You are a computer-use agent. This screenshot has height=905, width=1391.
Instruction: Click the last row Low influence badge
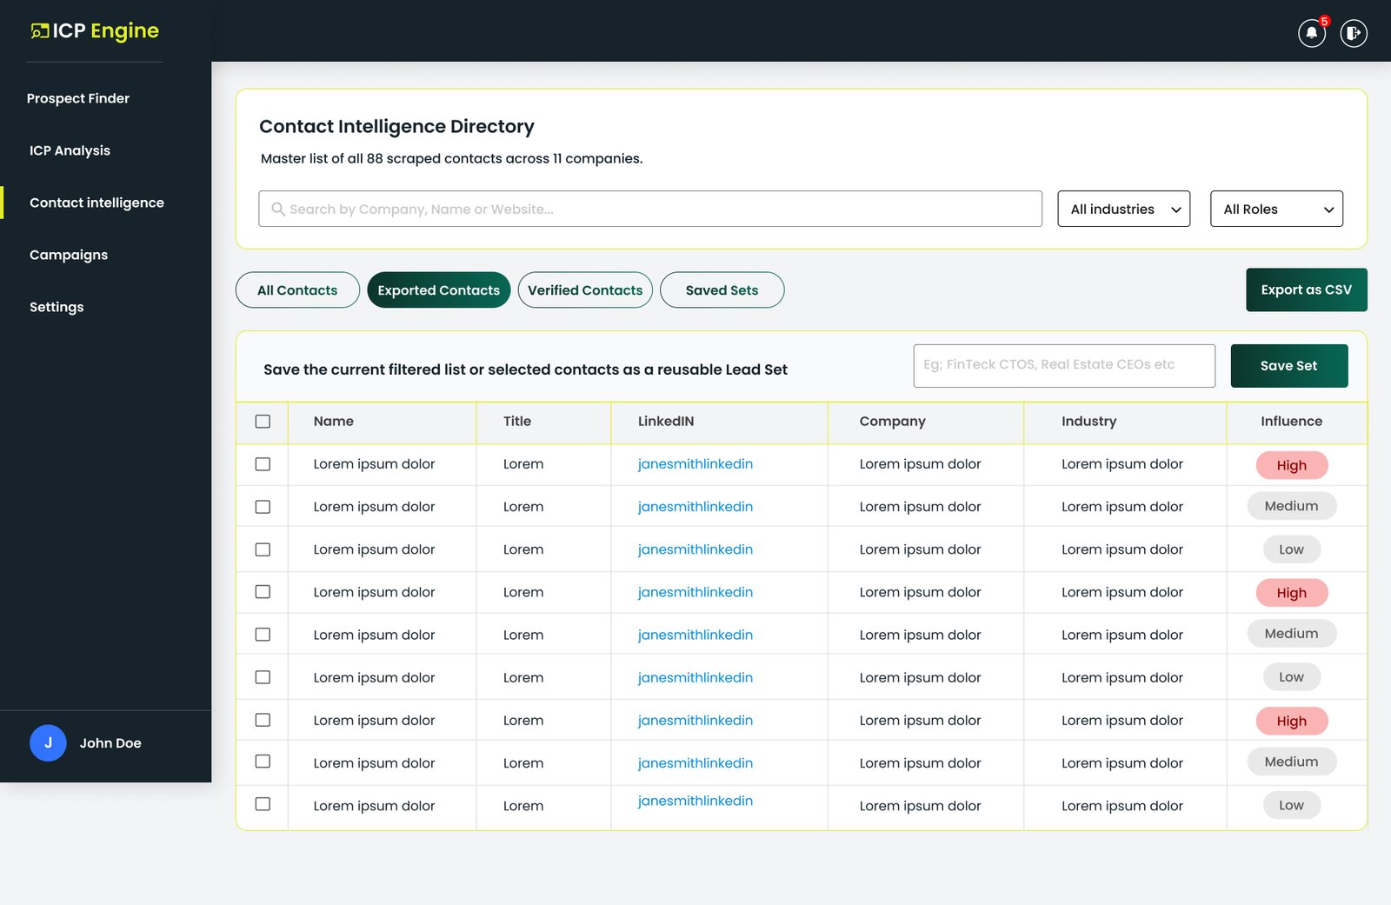pos(1292,805)
